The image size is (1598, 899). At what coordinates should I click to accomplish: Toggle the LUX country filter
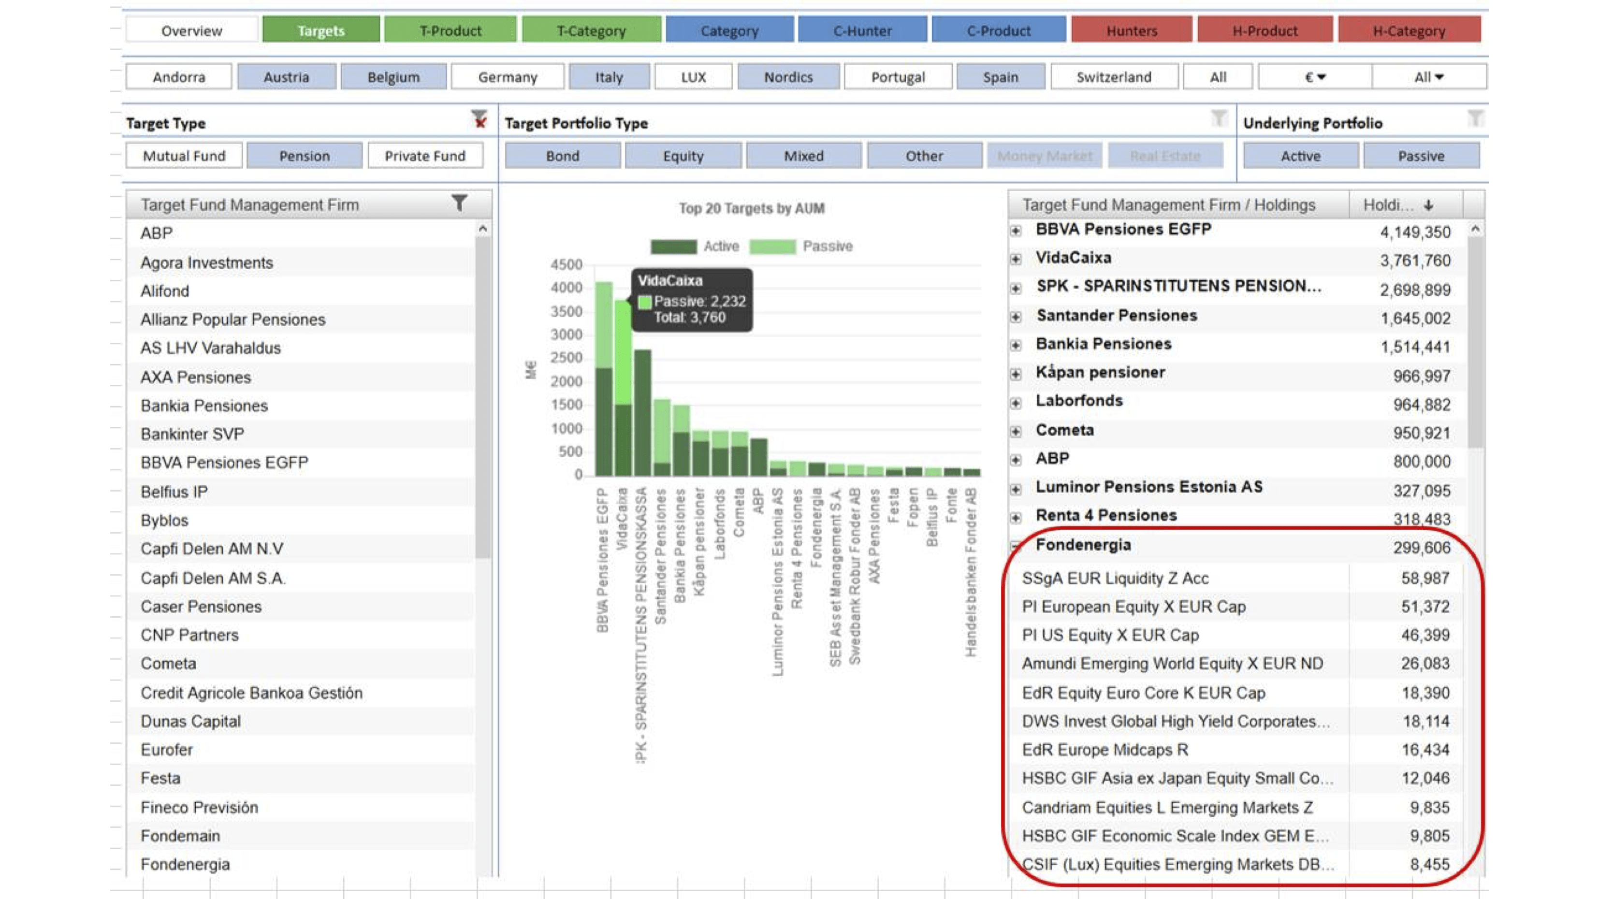(694, 77)
